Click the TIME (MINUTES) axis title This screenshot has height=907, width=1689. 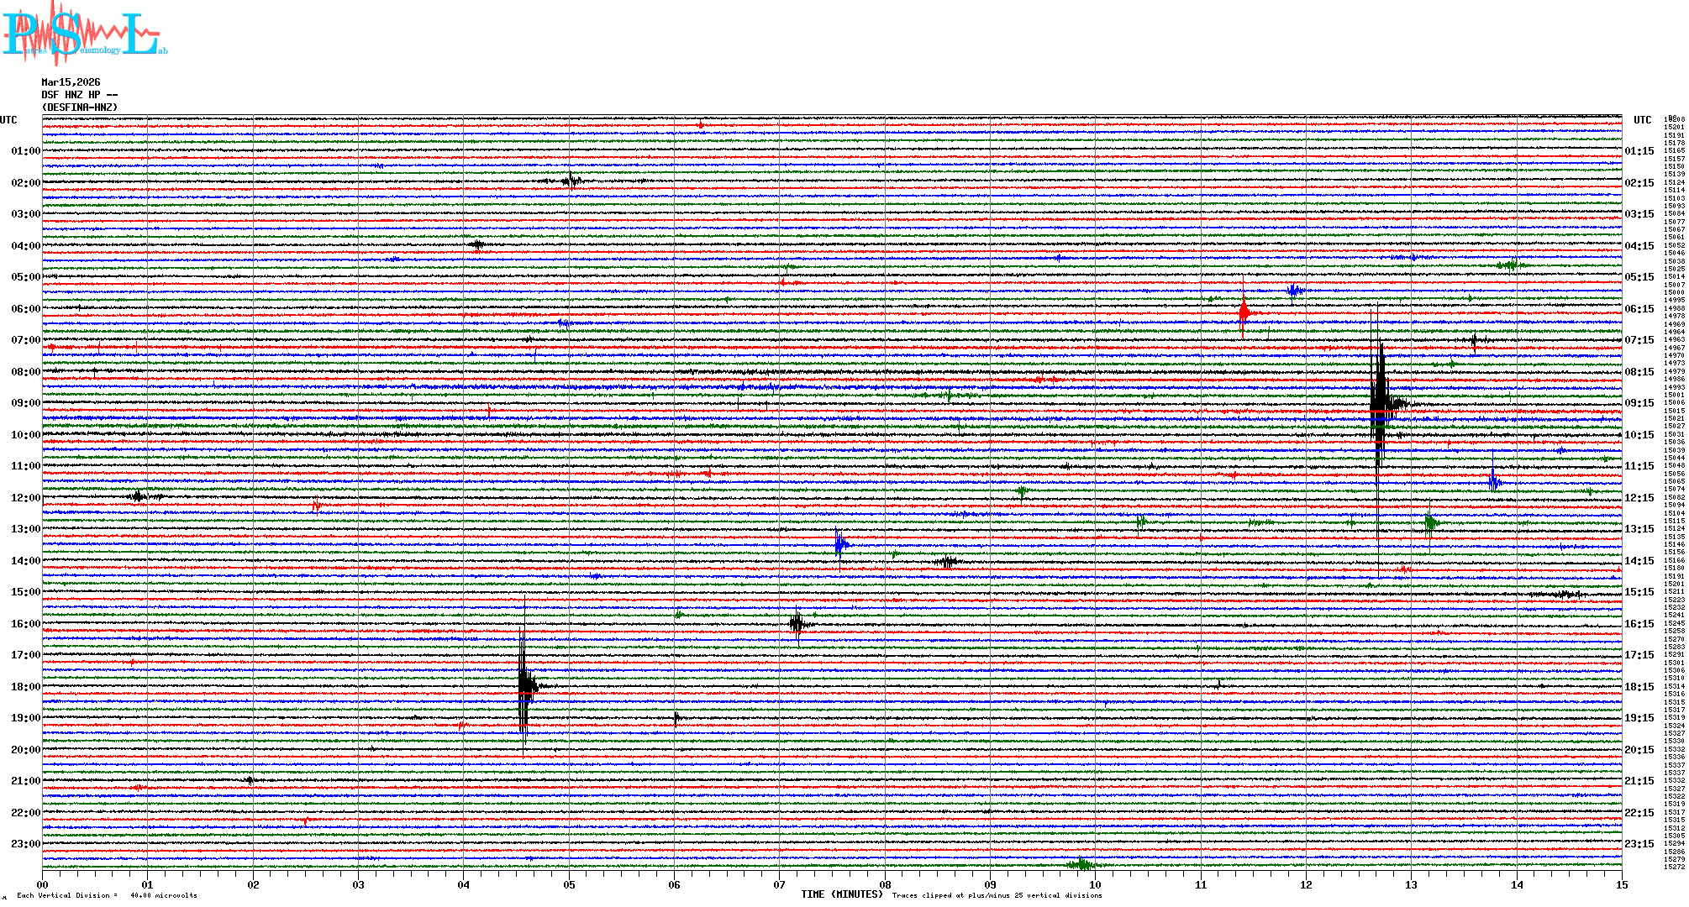842,894
